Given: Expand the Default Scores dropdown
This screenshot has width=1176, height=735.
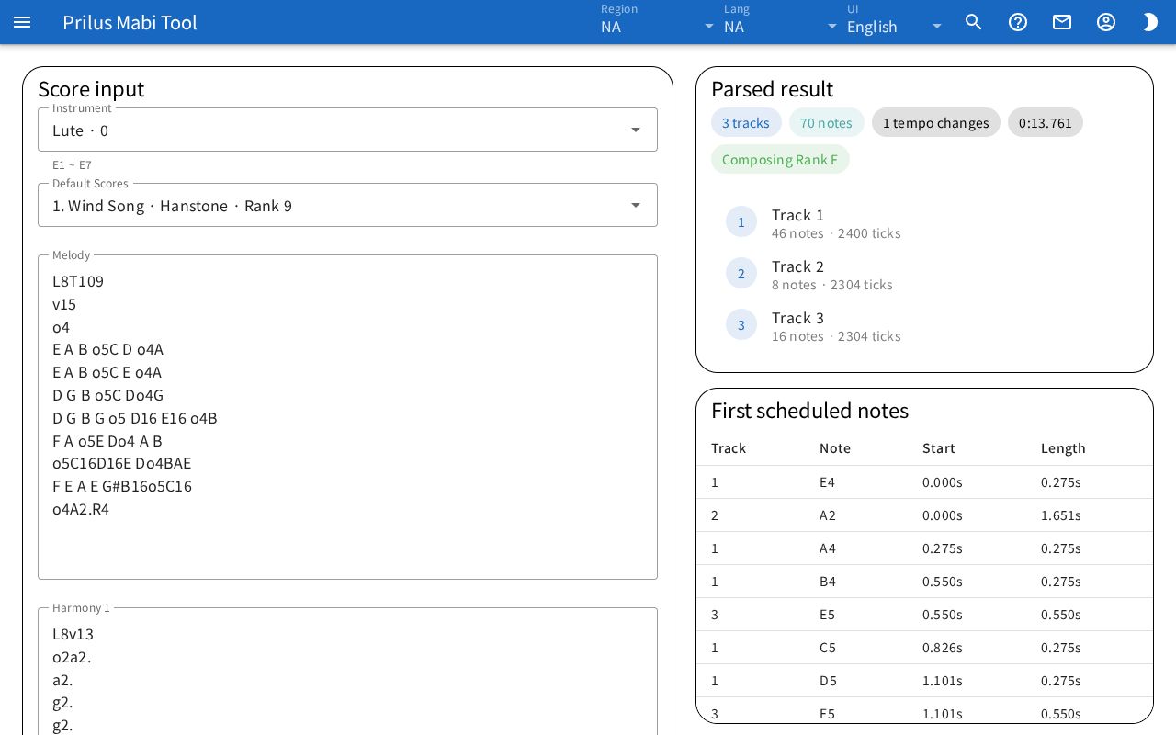Looking at the screenshot, I should 347,205.
